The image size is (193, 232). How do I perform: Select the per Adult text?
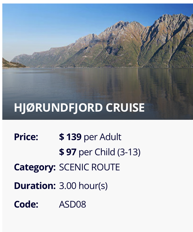[103, 137]
